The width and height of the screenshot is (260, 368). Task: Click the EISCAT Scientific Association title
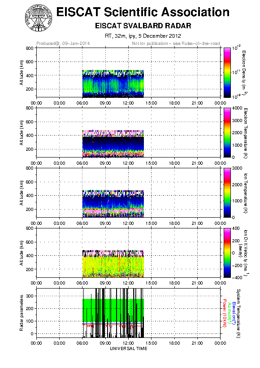point(143,12)
